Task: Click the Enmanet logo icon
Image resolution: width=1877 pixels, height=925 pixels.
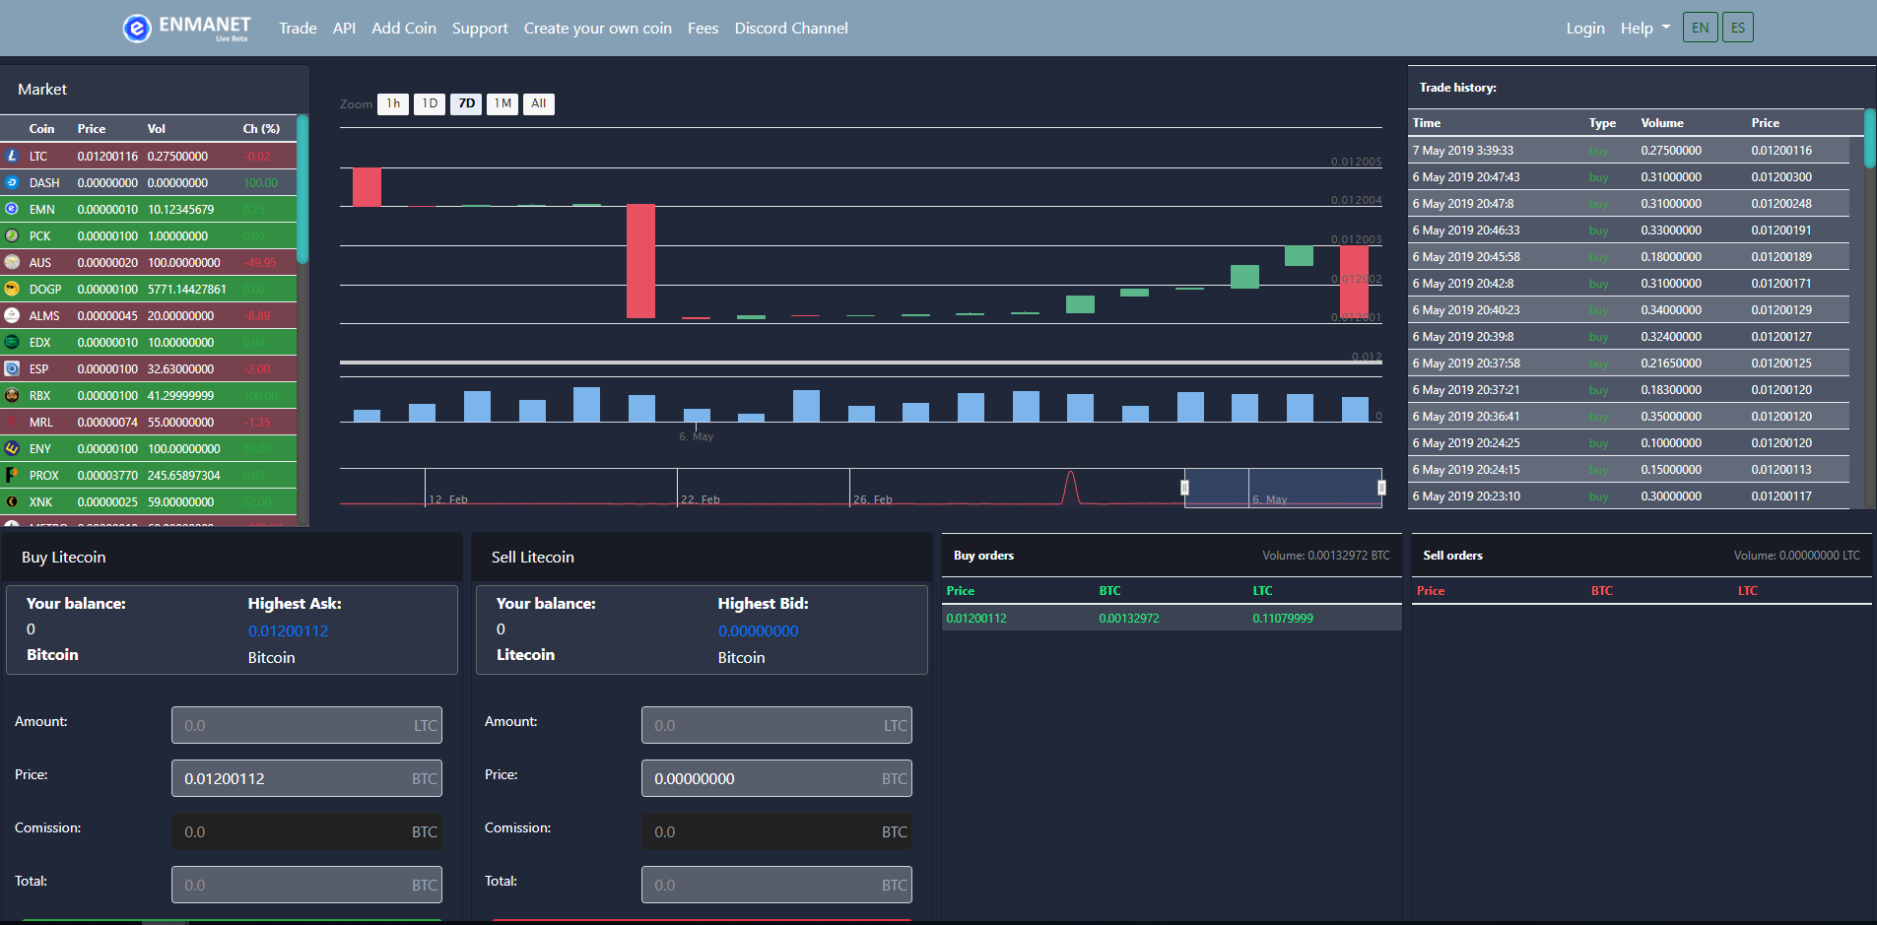Action: click(x=136, y=29)
